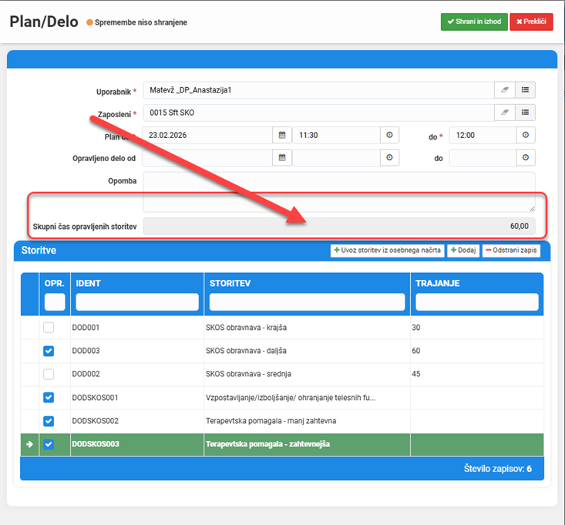Open time picker for Opravljeno delo do
The image size is (565, 525).
[x=526, y=158]
